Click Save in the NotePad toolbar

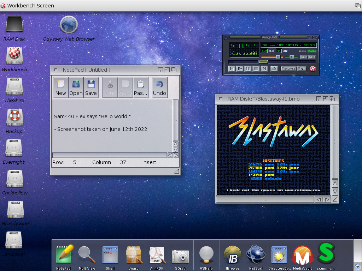[91, 88]
